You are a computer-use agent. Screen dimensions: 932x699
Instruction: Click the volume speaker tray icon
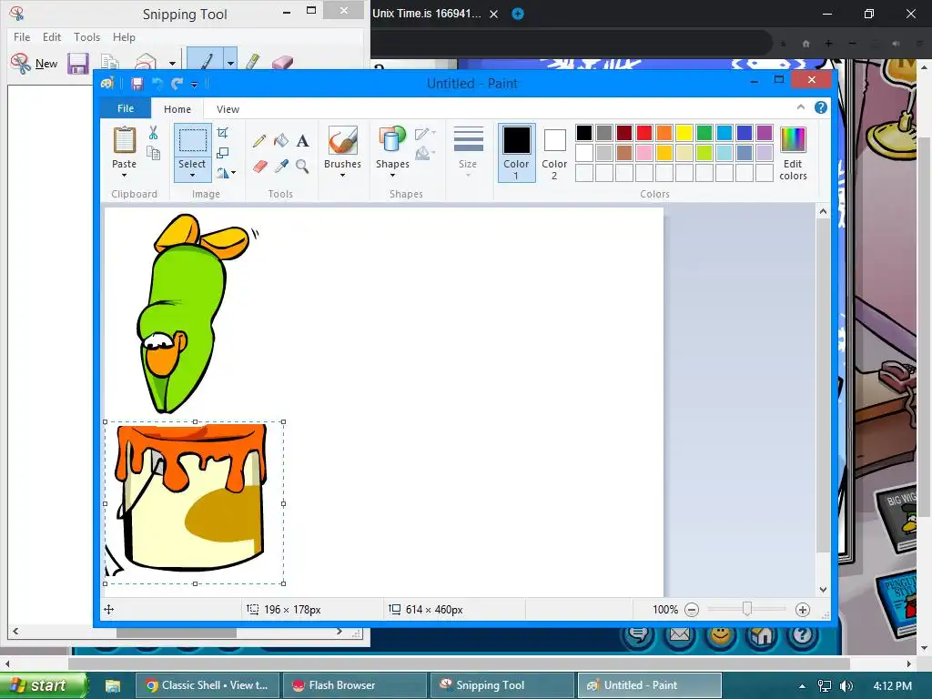coord(847,686)
